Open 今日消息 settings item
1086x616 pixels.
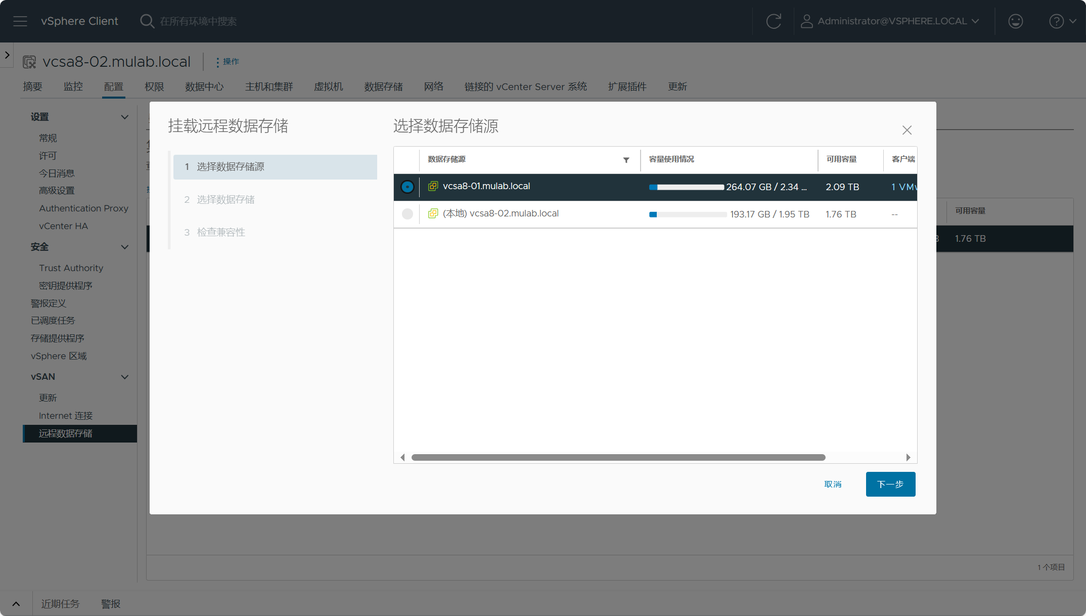click(57, 173)
